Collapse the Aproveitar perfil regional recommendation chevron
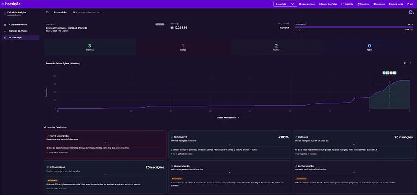417x195 pixels. click(x=354, y=172)
